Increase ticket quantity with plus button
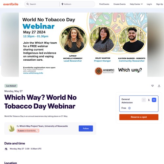The image size is (164, 164). [x=154, y=100]
